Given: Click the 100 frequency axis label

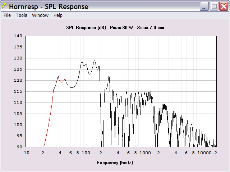Looking at the screenshot, I should point(86,153).
